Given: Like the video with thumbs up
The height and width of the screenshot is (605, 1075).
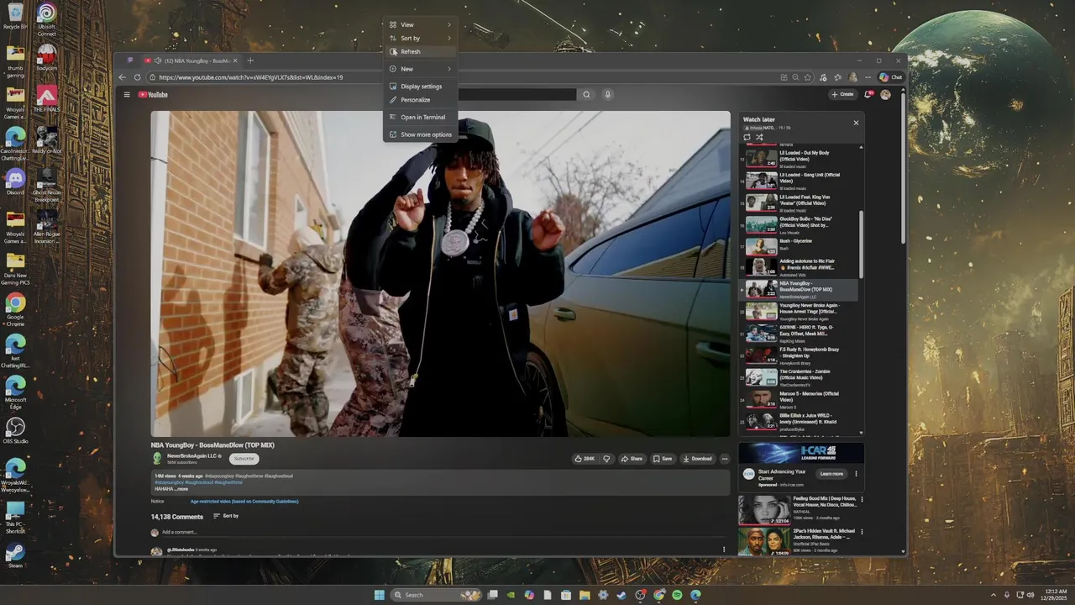Looking at the screenshot, I should click(x=585, y=459).
